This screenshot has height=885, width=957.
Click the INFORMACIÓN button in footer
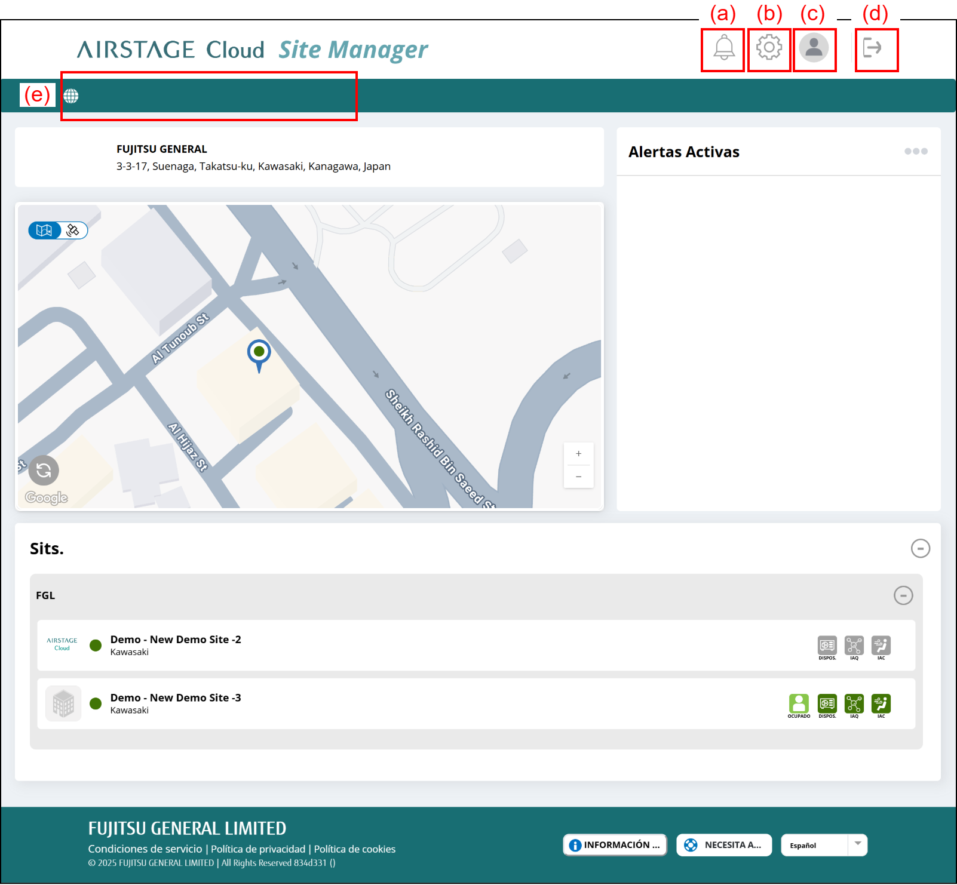615,845
